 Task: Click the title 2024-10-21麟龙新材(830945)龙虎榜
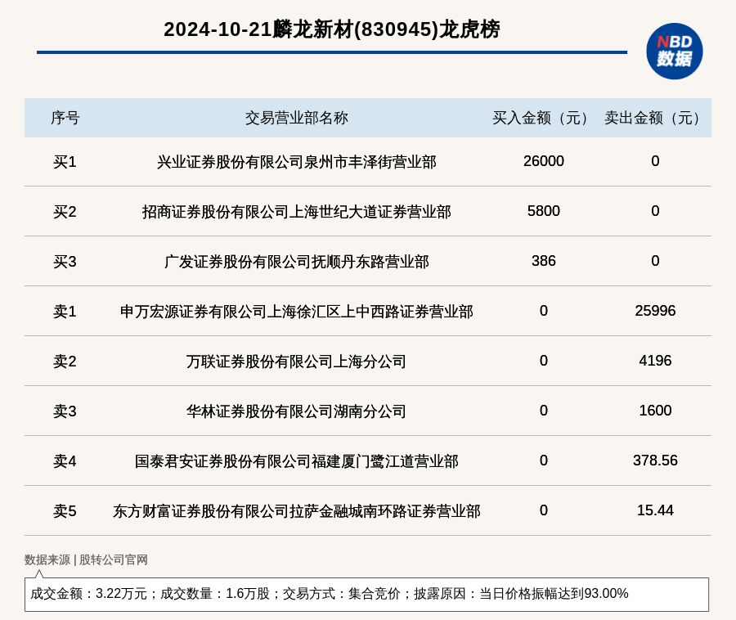pyautogui.click(x=332, y=29)
